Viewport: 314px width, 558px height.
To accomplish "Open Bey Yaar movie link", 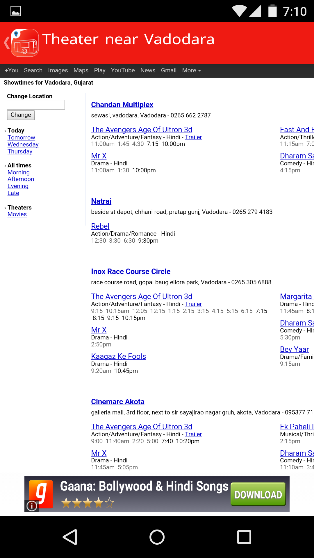I will pyautogui.click(x=294, y=349).
